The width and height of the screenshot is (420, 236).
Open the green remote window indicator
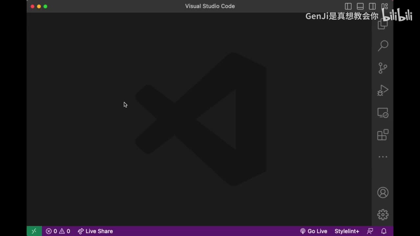tap(34, 231)
